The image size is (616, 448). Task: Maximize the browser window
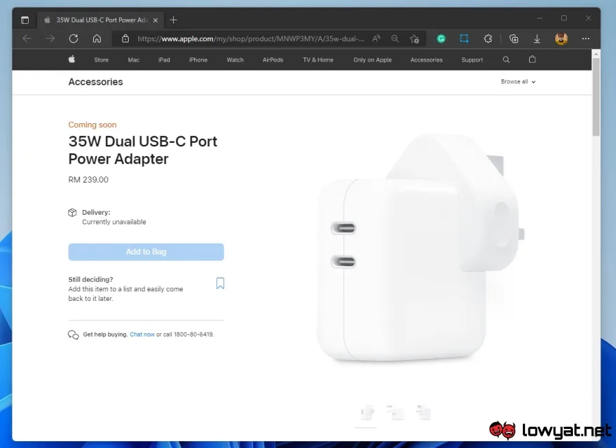[x=564, y=18]
